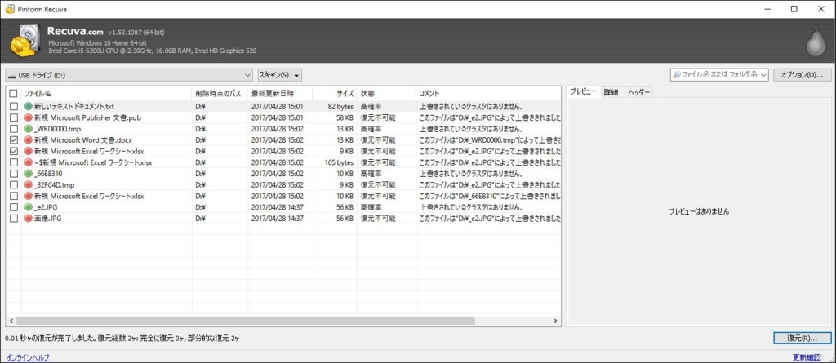
Task: Check the box for _32FC4D.tmp
Action: [13, 185]
